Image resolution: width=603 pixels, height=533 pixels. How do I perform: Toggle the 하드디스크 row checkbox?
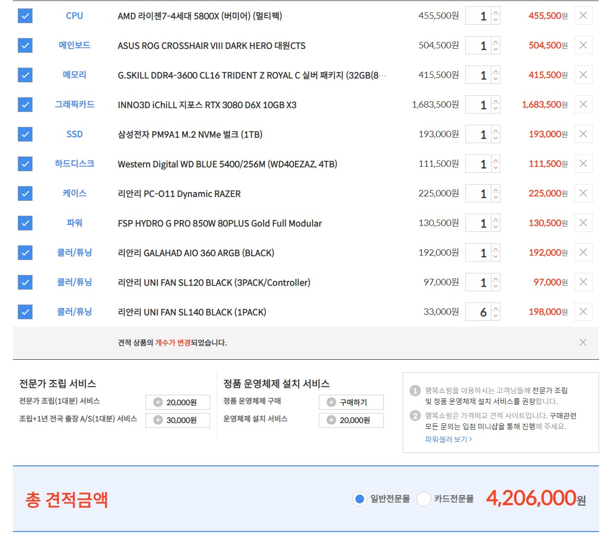coord(25,164)
